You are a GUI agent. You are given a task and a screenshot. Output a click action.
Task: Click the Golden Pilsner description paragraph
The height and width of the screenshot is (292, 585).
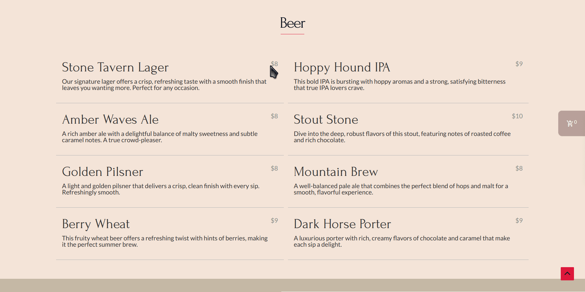pyautogui.click(x=161, y=189)
